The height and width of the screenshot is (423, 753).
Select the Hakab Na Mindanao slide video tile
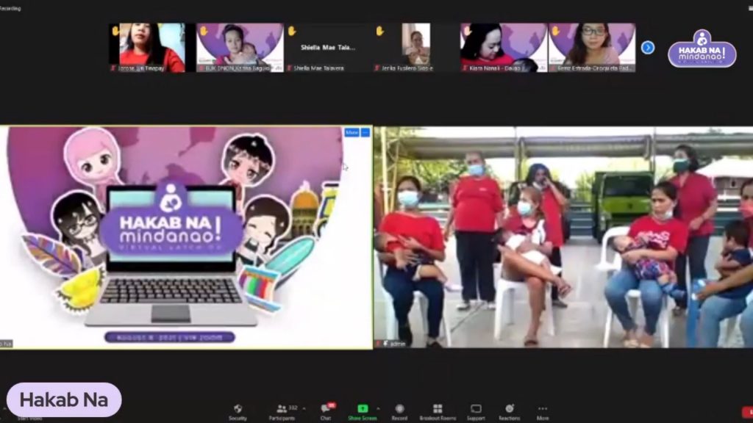tap(186, 237)
